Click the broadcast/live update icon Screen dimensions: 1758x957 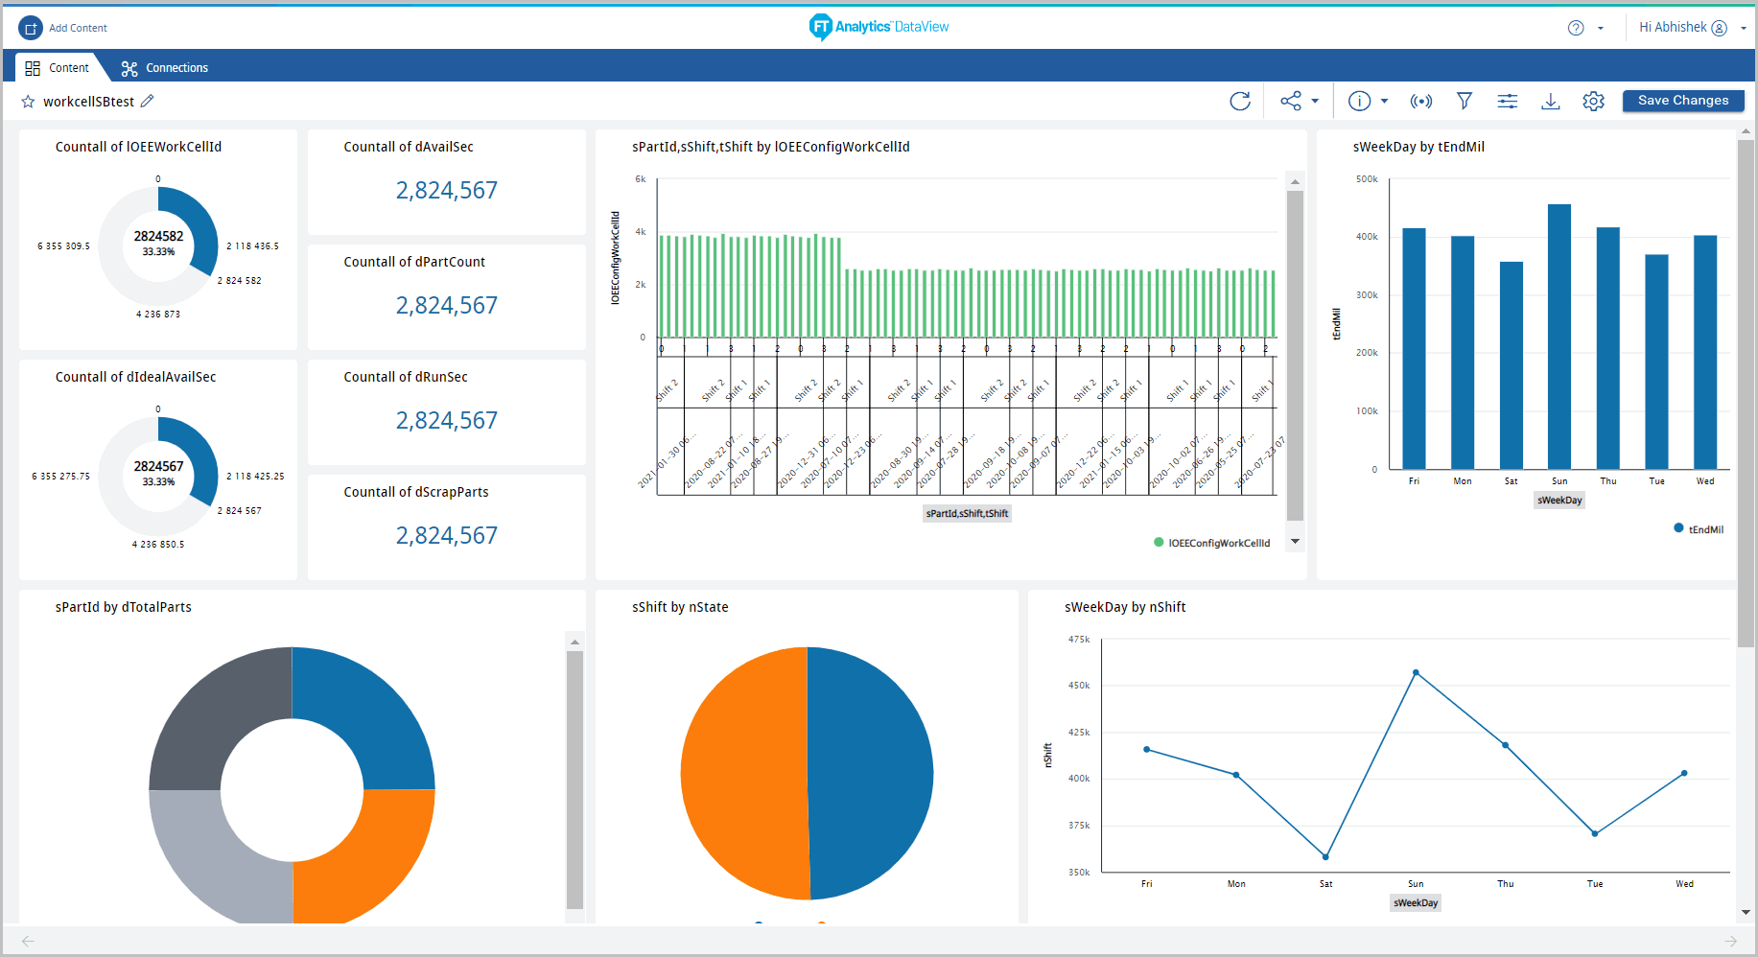(x=1421, y=101)
